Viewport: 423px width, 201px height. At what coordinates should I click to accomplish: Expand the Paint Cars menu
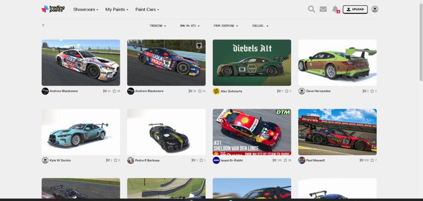click(147, 9)
